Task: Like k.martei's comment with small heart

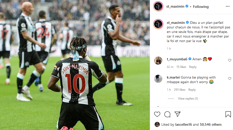Action: [230, 79]
